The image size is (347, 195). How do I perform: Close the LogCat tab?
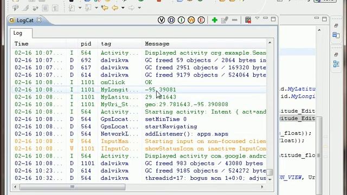coord(39,20)
